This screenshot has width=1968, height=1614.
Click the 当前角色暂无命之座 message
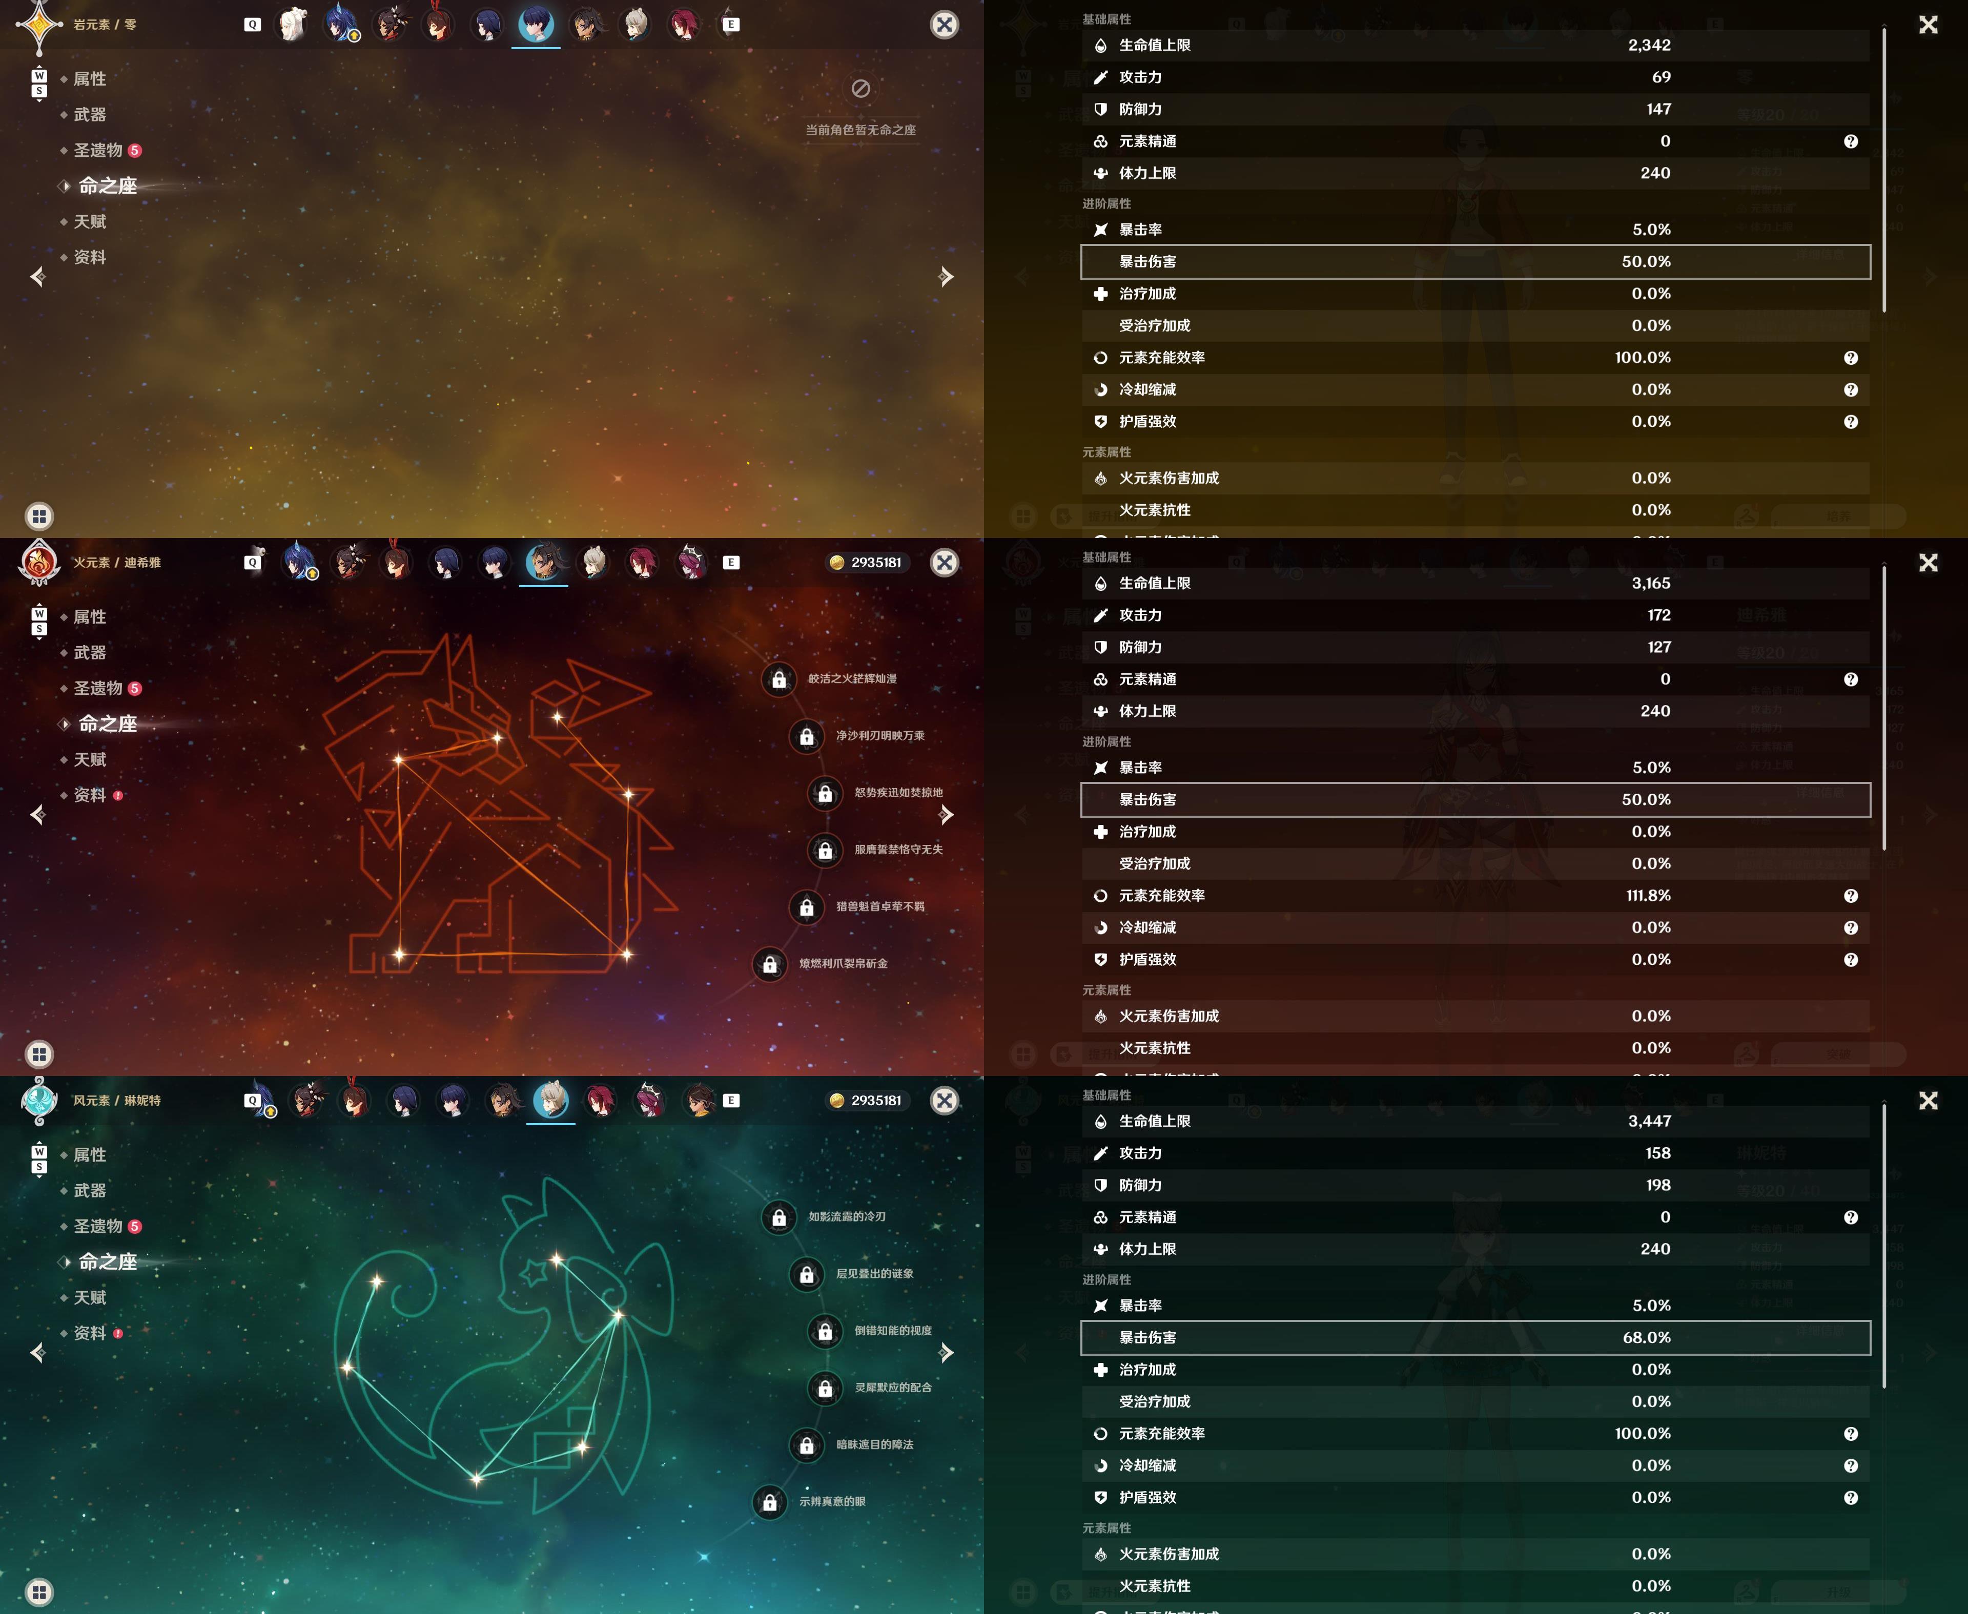tap(860, 130)
